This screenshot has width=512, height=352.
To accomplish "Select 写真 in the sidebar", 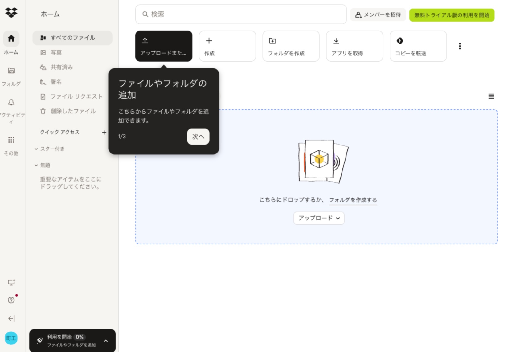I will point(56,52).
